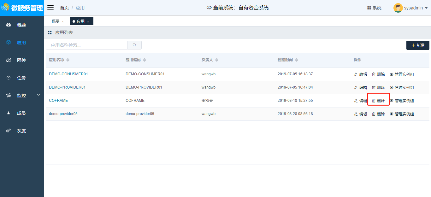Click the hamburger menu icon
Viewport: 431px width, 197px height.
tap(50, 8)
